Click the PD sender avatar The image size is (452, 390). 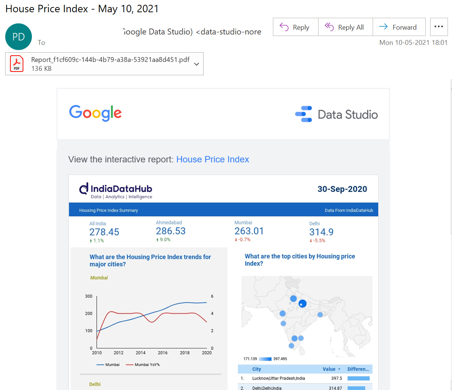19,37
